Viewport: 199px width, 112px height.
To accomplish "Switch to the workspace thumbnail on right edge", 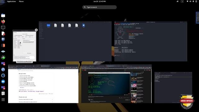I will pyautogui.click(x=197, y=18).
